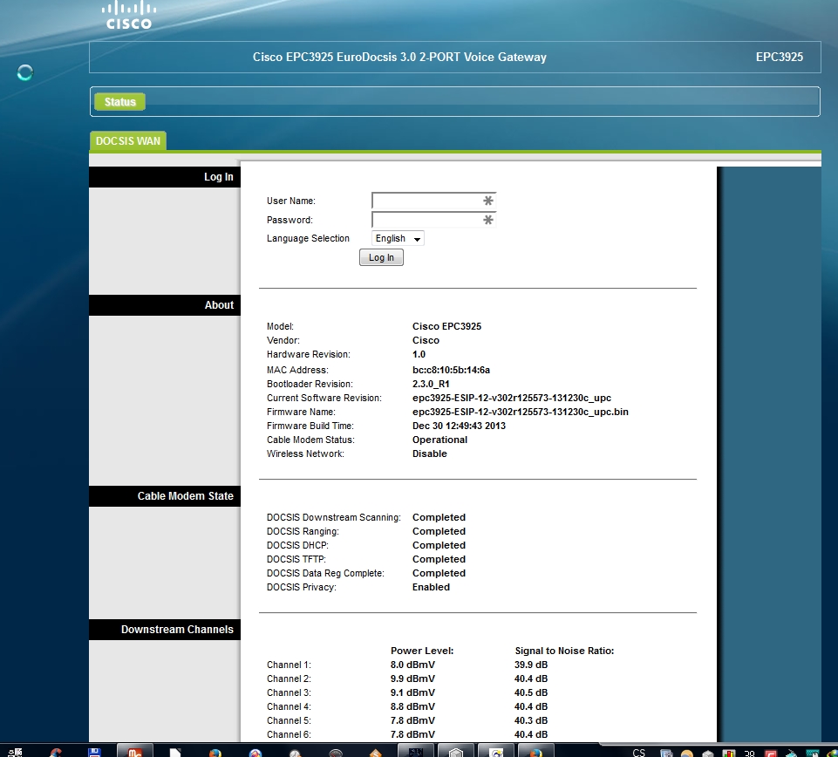This screenshot has height=757, width=838.
Task: Click the page title 'Cisco EPC3925 EuroDocsis 3.0 2-PORT Voice Gateway'
Action: point(399,58)
